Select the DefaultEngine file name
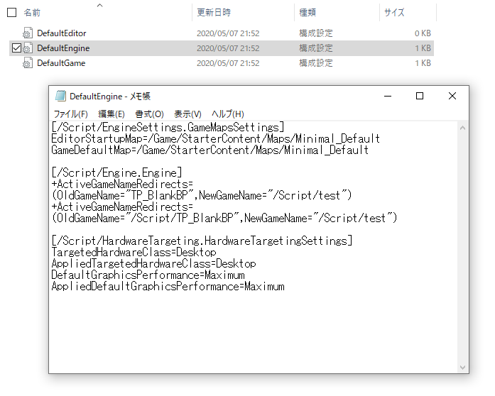The height and width of the screenshot is (396, 495). pos(63,48)
